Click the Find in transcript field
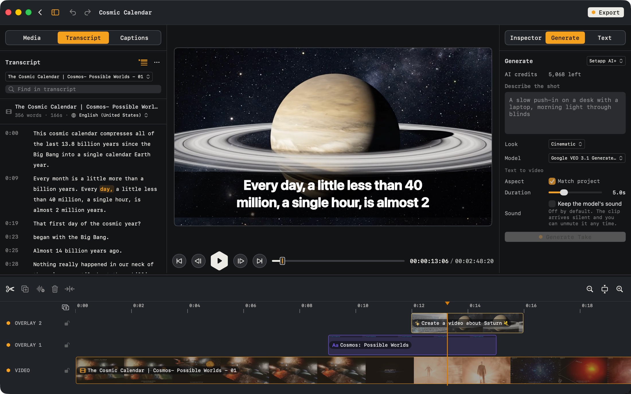This screenshot has height=394, width=631. pos(83,89)
